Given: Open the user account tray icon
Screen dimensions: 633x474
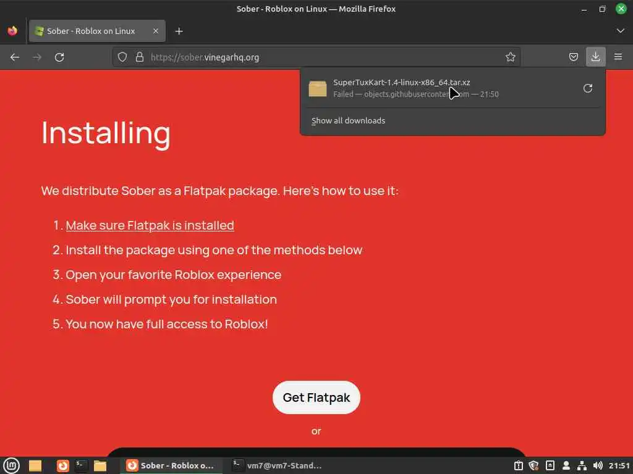Looking at the screenshot, I should [566, 465].
